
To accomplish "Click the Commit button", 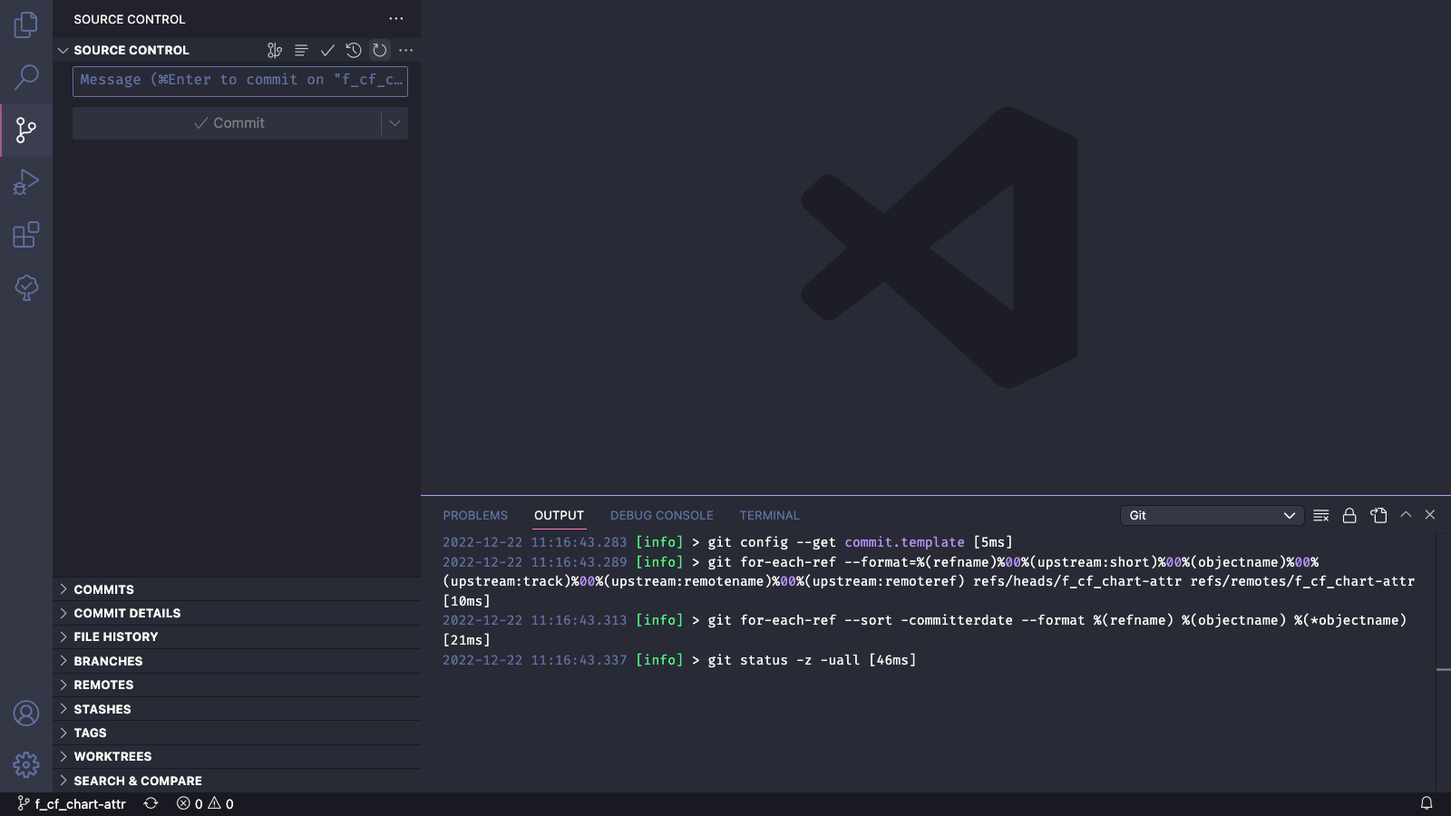I will point(229,122).
